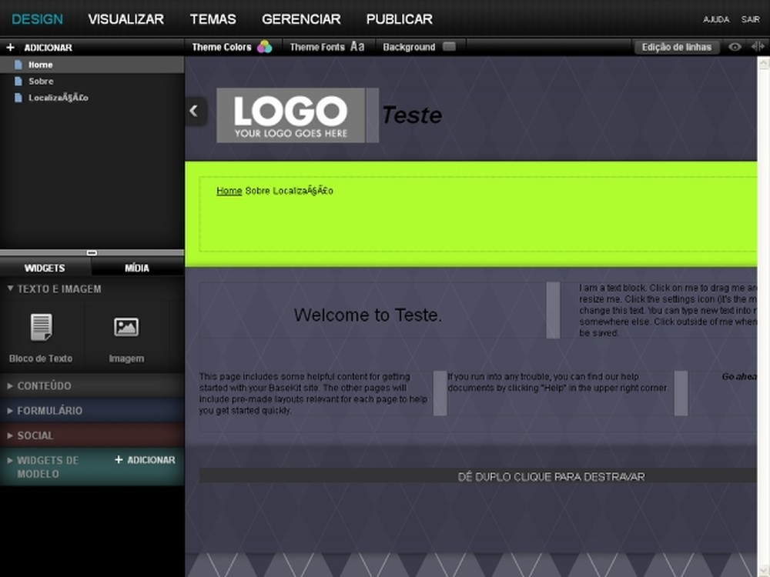Select the Bloco de Texto widget icon
Viewport: 770px width, 577px height.
[x=41, y=328]
